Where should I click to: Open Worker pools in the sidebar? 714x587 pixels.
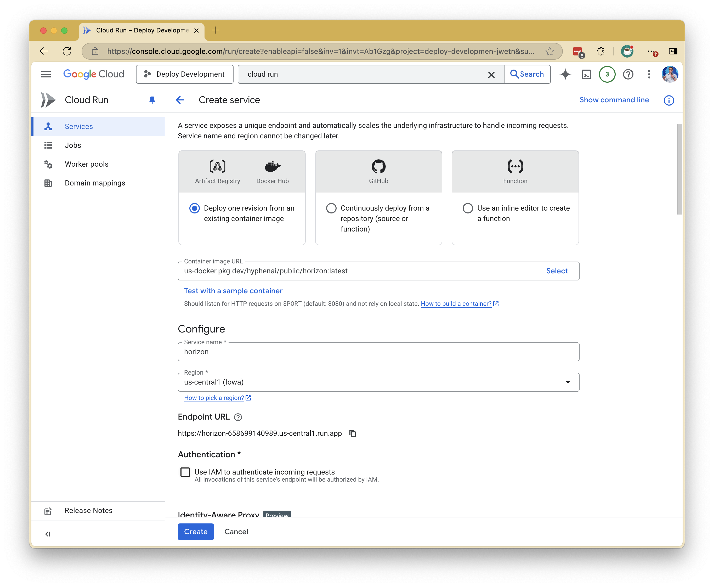(98, 164)
